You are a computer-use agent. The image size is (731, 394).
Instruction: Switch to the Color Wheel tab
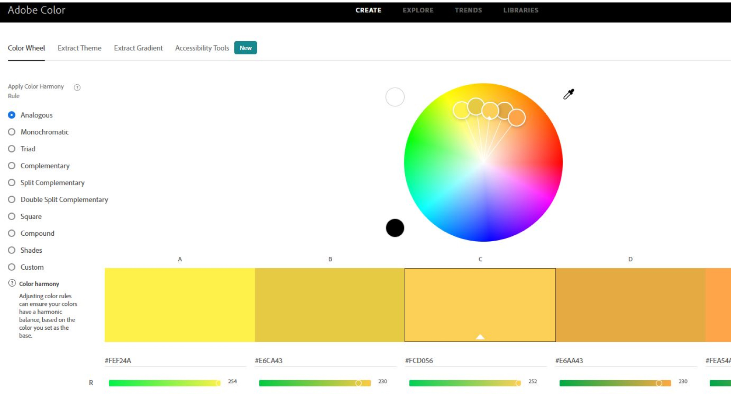(x=26, y=48)
